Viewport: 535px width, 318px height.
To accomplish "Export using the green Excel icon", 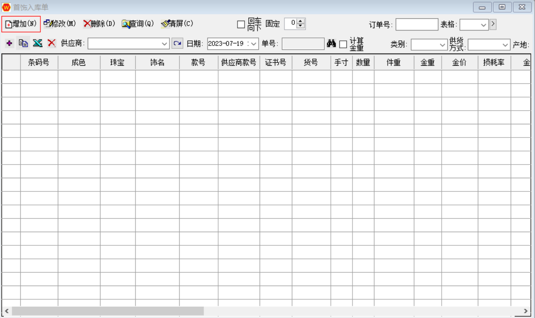I will (38, 44).
